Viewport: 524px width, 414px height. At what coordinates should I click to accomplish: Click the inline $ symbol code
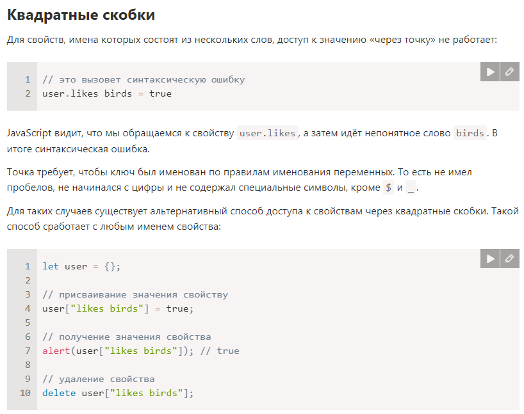[x=388, y=187]
